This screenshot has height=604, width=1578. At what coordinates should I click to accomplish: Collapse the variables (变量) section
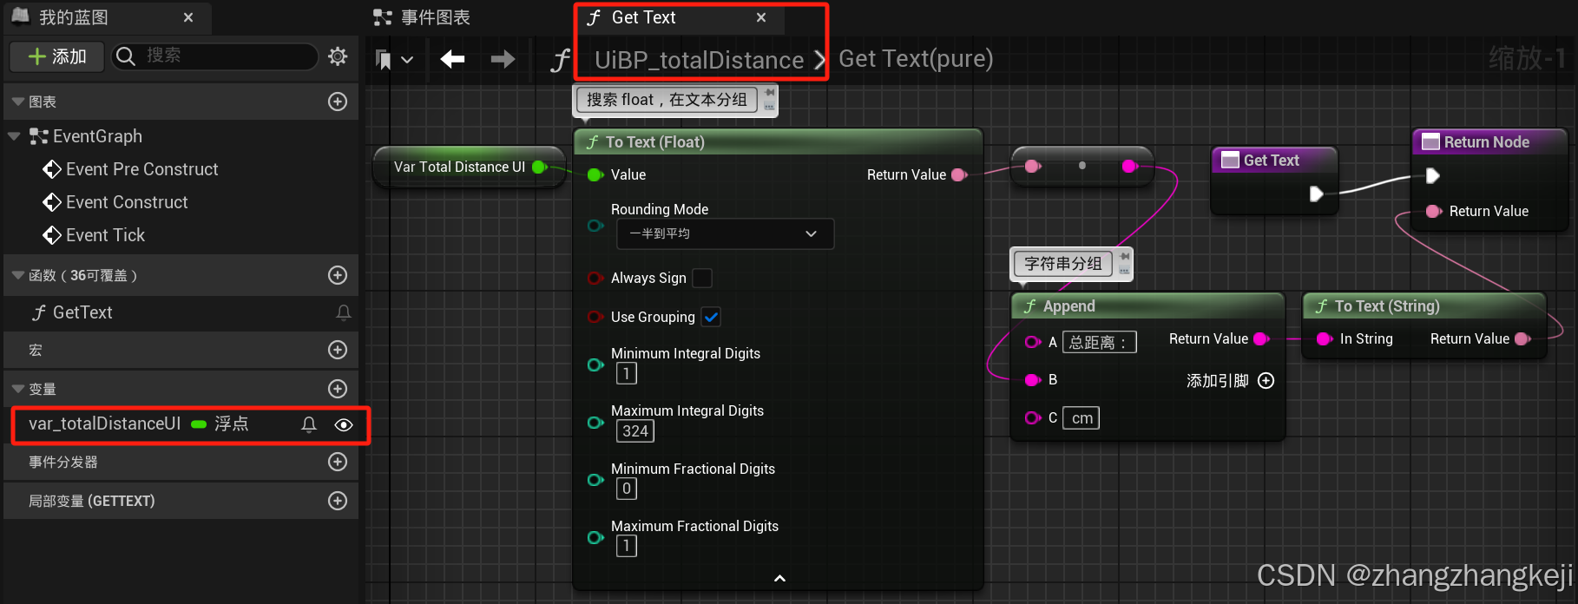click(x=17, y=389)
